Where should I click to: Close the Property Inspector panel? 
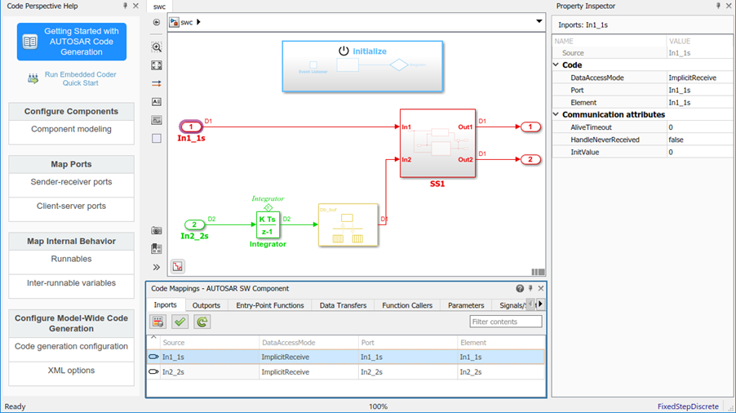729,6
